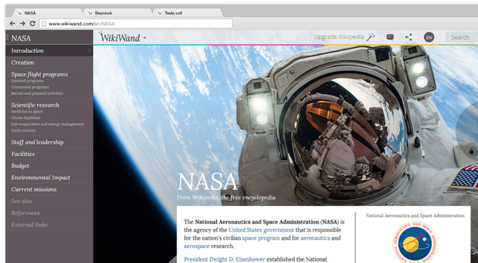
Task: Follow the United States government link
Action: [261, 230]
